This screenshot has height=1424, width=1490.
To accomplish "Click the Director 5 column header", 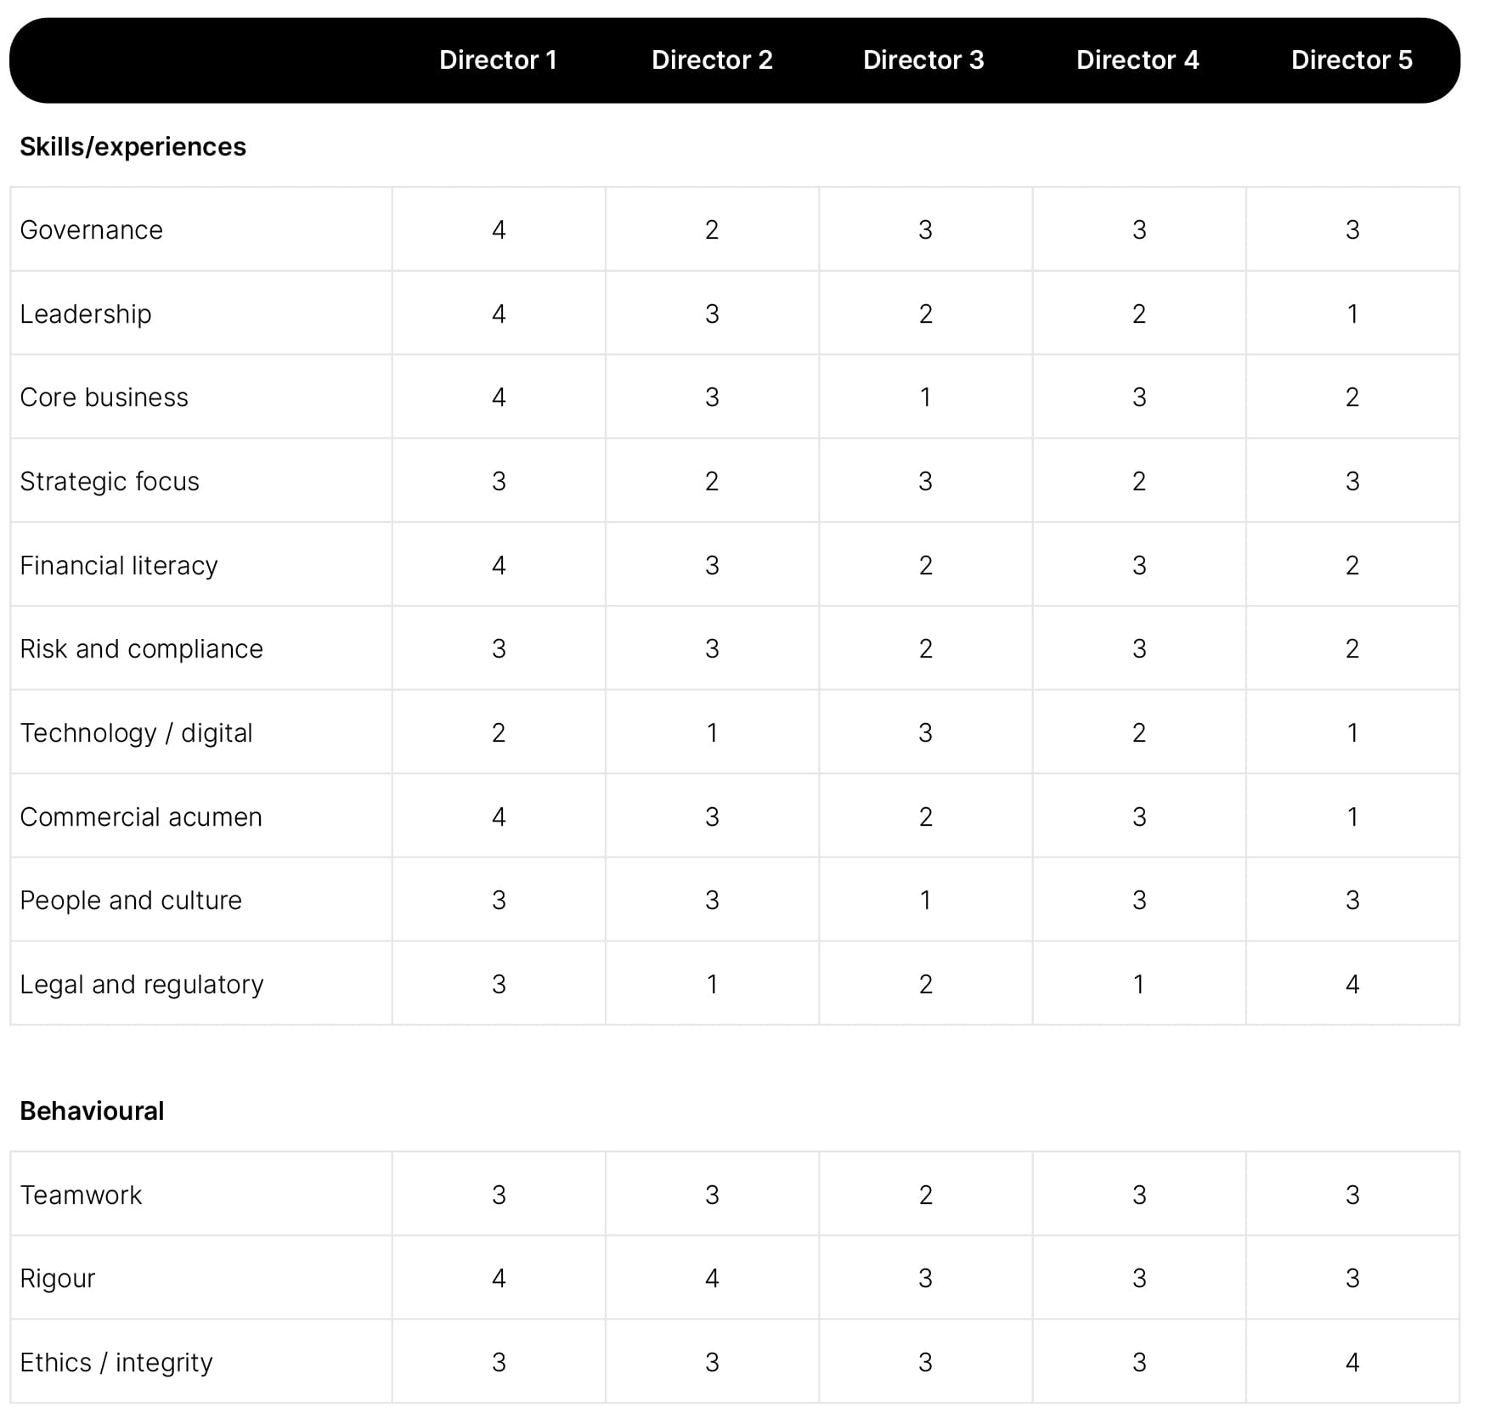I will tap(1352, 60).
